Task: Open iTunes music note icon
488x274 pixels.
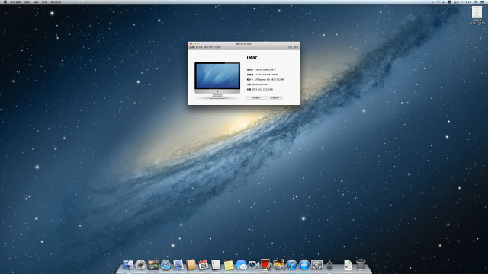Action: click(291, 265)
